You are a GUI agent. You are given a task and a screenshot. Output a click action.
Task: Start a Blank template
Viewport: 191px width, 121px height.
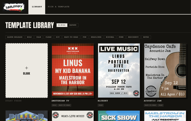pos(27,70)
